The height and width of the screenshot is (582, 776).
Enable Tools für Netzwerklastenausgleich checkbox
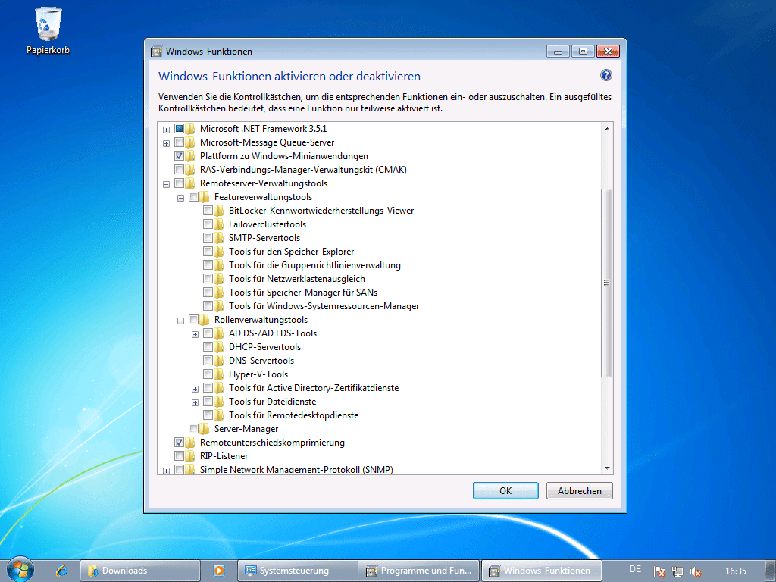coord(208,279)
